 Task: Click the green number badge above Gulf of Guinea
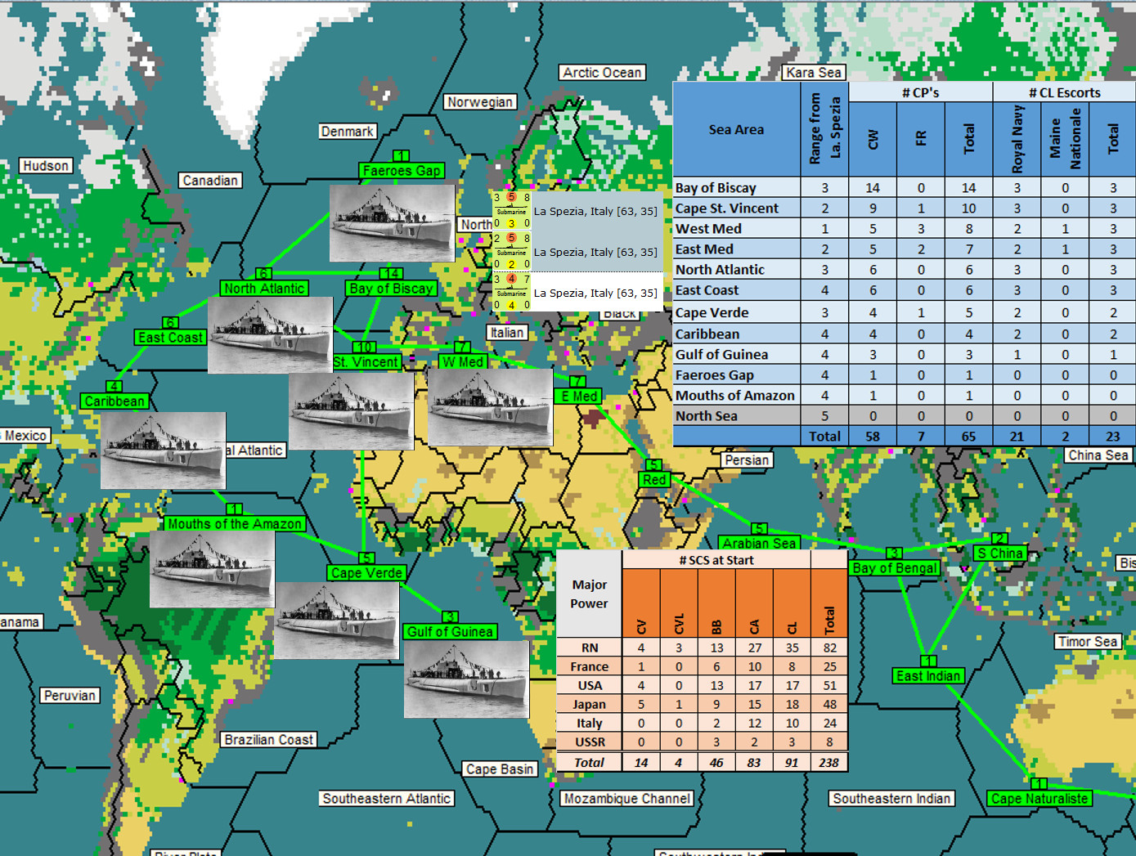tap(450, 617)
